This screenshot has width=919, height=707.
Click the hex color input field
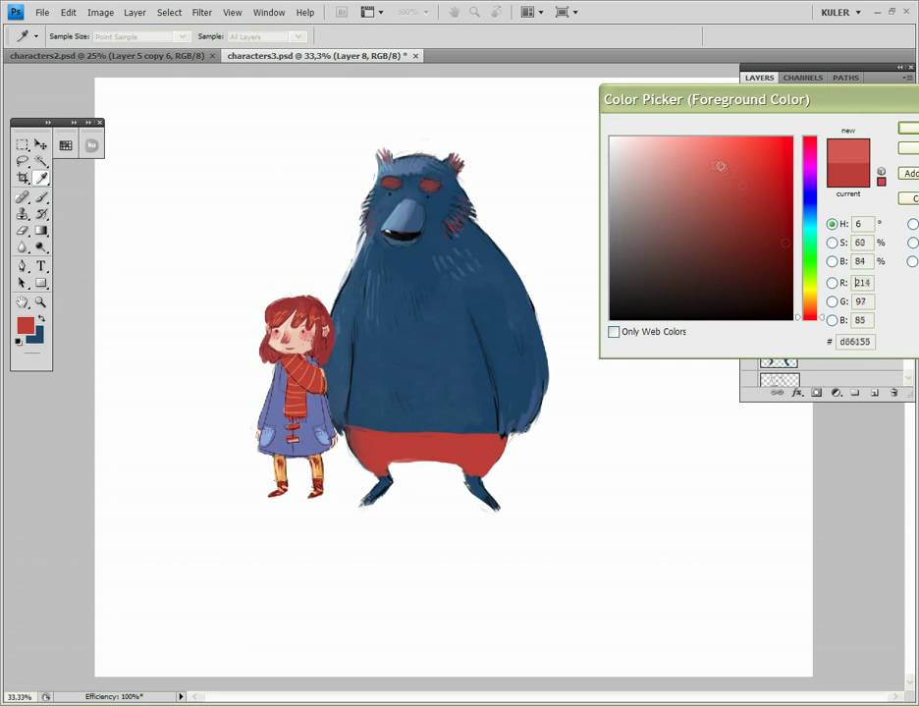[855, 342]
